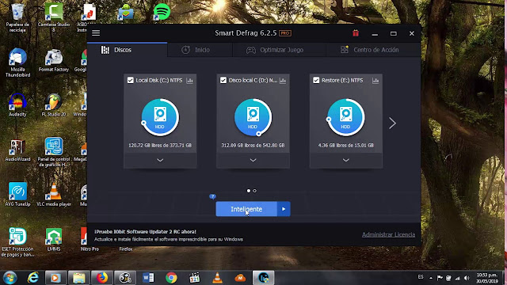The image size is (507, 285).
Task: Click "120.72 GB libres de 373.71 GB" text
Action: tap(160, 146)
